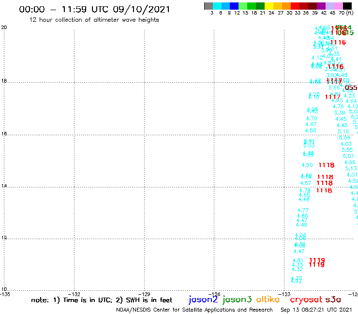Select the dark blue 12 ft legend swatch
This screenshot has width=358, height=314.
click(234, 6)
